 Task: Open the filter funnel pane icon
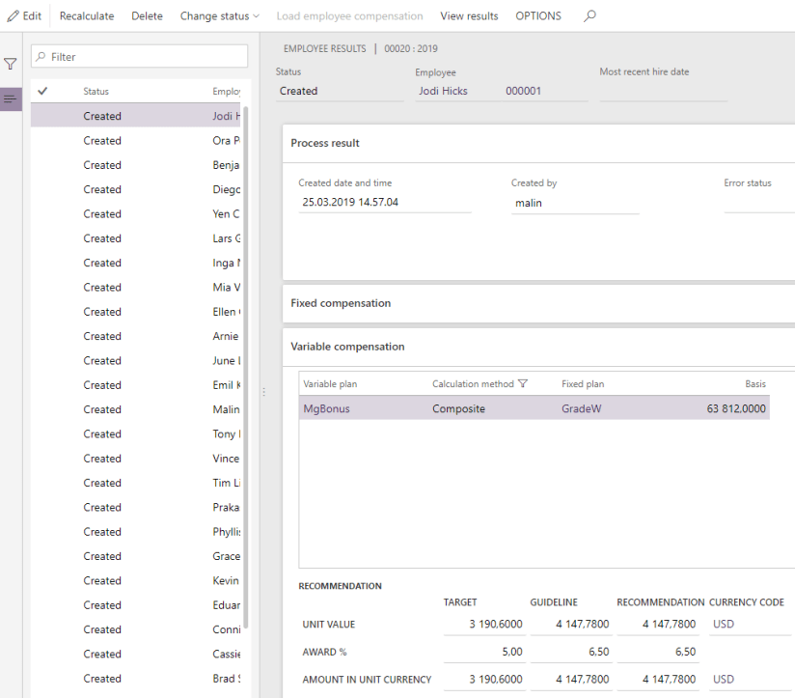coord(11,64)
